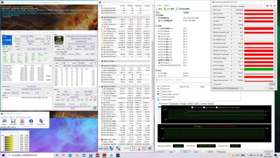The height and width of the screenshot is (158, 280).
Task: Click the AIDA64 temperature graph area
Action: click(x=216, y=115)
